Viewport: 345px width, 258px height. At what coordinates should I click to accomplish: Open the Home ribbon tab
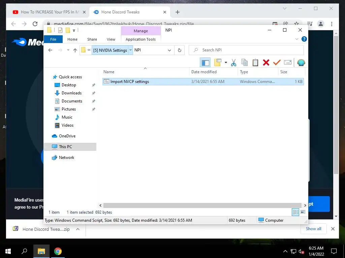[x=72, y=39]
